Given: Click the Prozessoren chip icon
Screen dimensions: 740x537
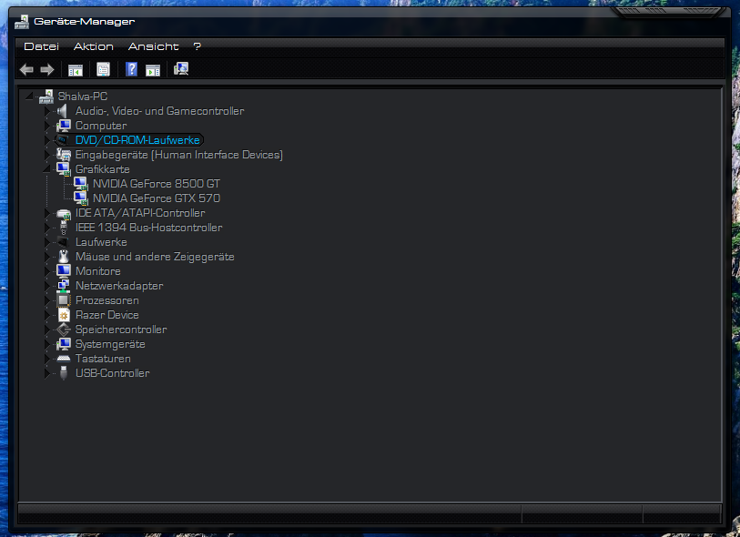Looking at the screenshot, I should point(63,300).
